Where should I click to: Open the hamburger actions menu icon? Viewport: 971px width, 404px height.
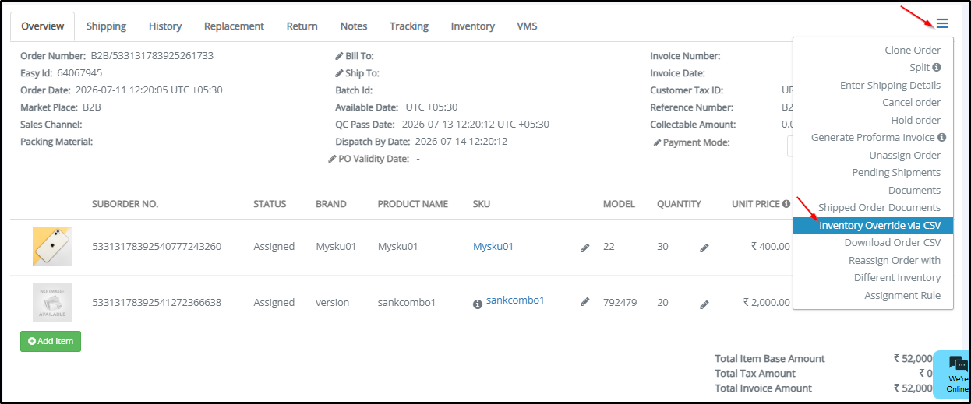942,23
